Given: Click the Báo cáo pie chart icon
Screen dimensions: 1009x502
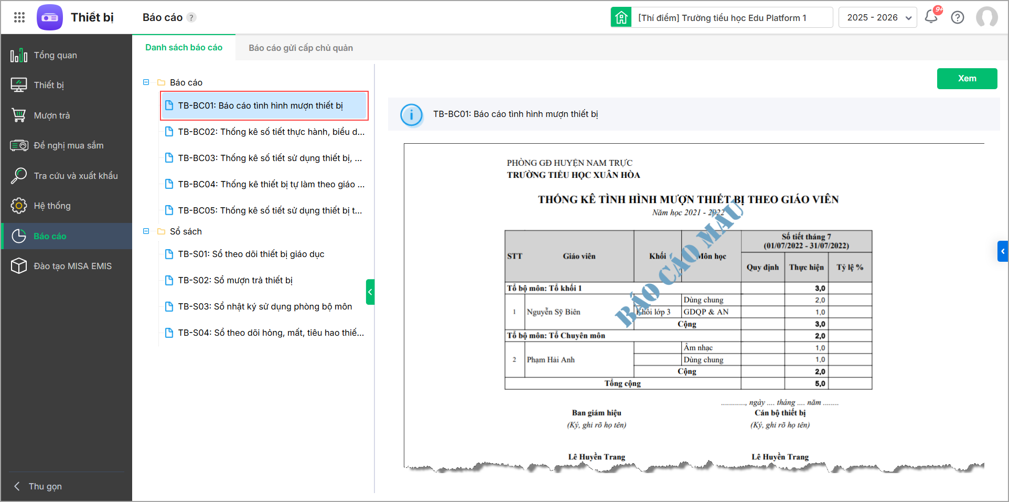Looking at the screenshot, I should 19,236.
